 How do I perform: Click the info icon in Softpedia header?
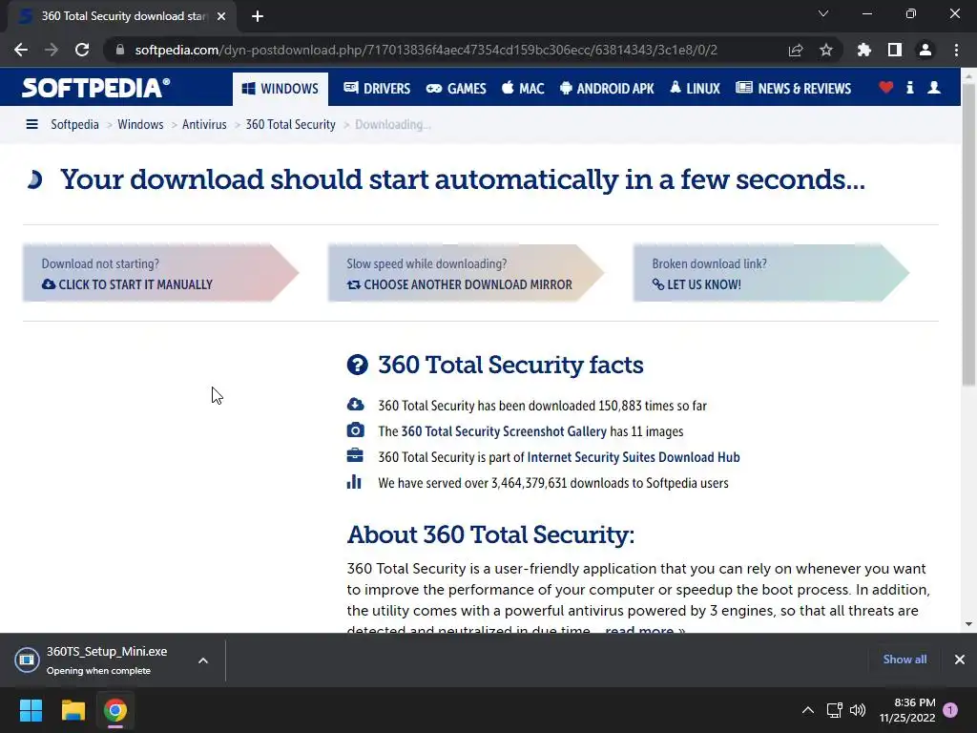pyautogui.click(x=909, y=88)
